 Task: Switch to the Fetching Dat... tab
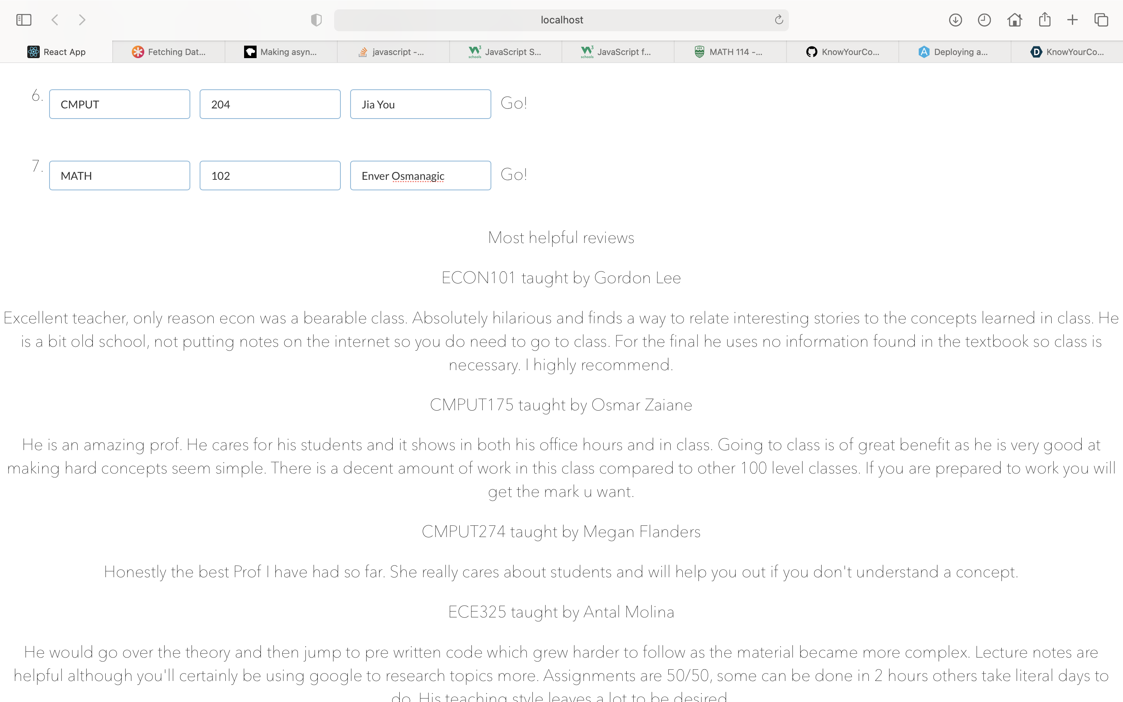coord(169,52)
